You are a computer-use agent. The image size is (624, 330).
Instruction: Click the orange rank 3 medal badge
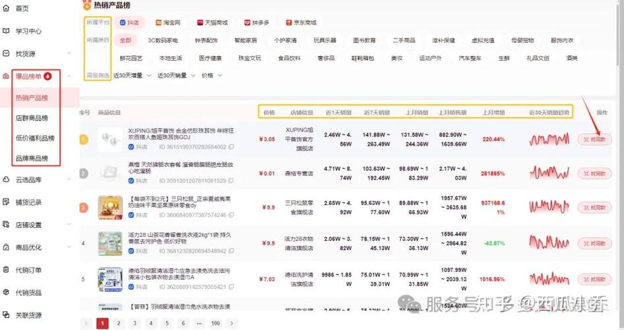pos(84,208)
